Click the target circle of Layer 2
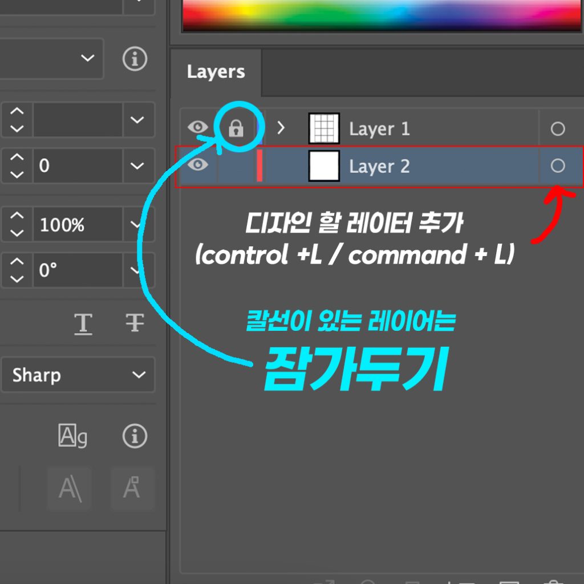Screen dimensions: 584x584 pyautogui.click(x=558, y=166)
